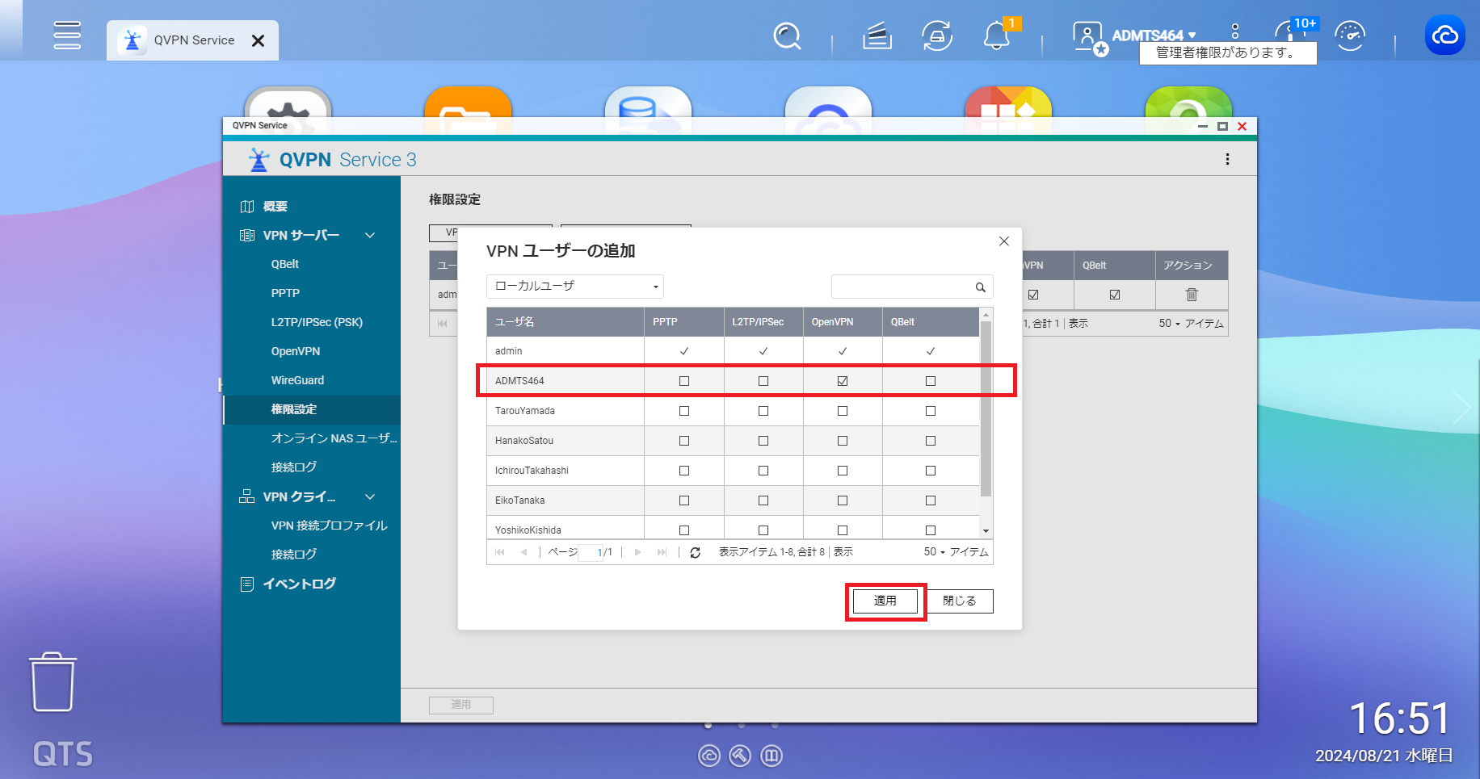Open the search magnifier in top bar
The width and height of the screenshot is (1480, 779).
[787, 36]
